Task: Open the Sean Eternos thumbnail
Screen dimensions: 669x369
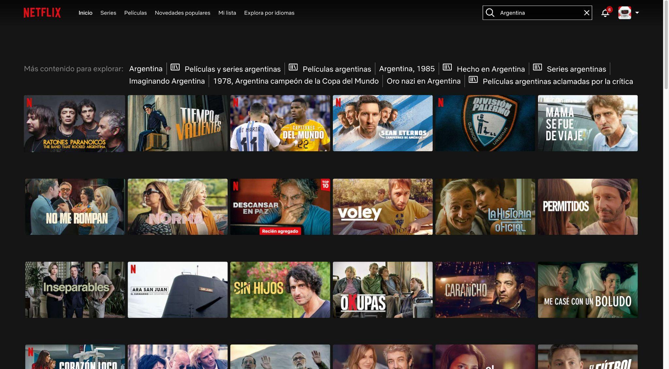Action: coord(383,123)
